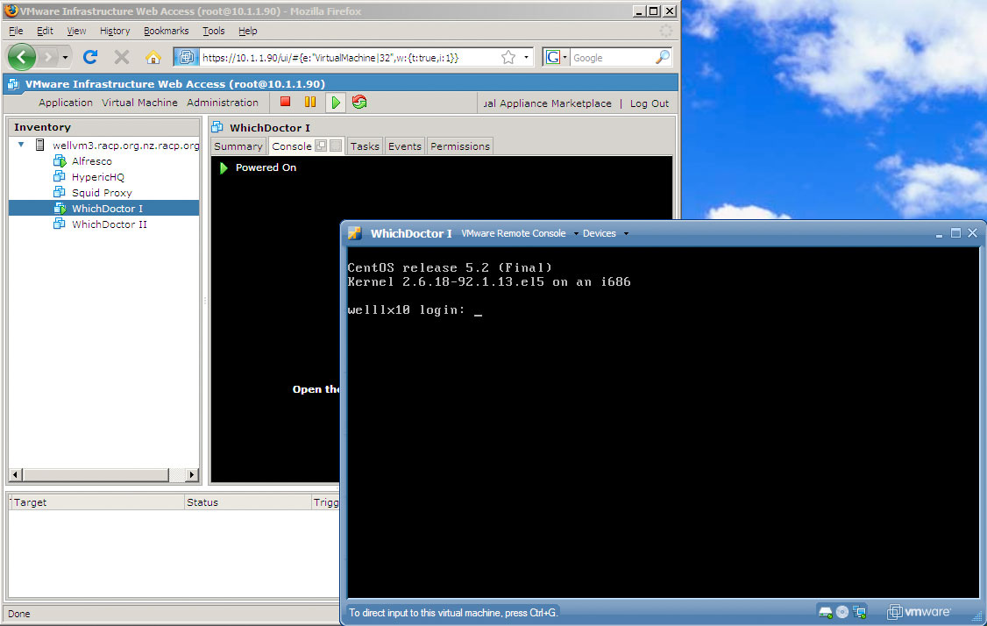Click the network adapter icon in Remote Console
987x626 pixels.
859,611
